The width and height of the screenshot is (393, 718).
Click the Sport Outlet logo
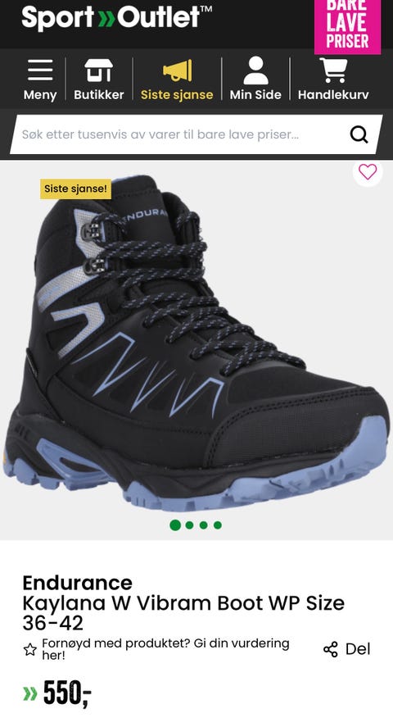pyautogui.click(x=116, y=18)
